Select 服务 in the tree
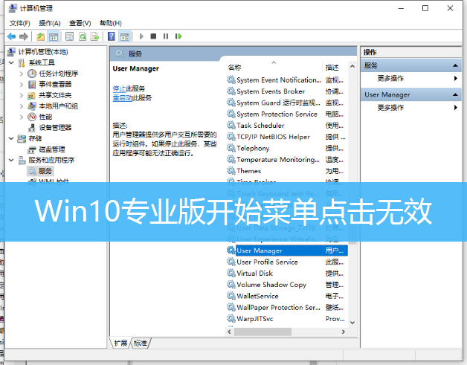Viewport: 467px width, 365px height. point(45,171)
